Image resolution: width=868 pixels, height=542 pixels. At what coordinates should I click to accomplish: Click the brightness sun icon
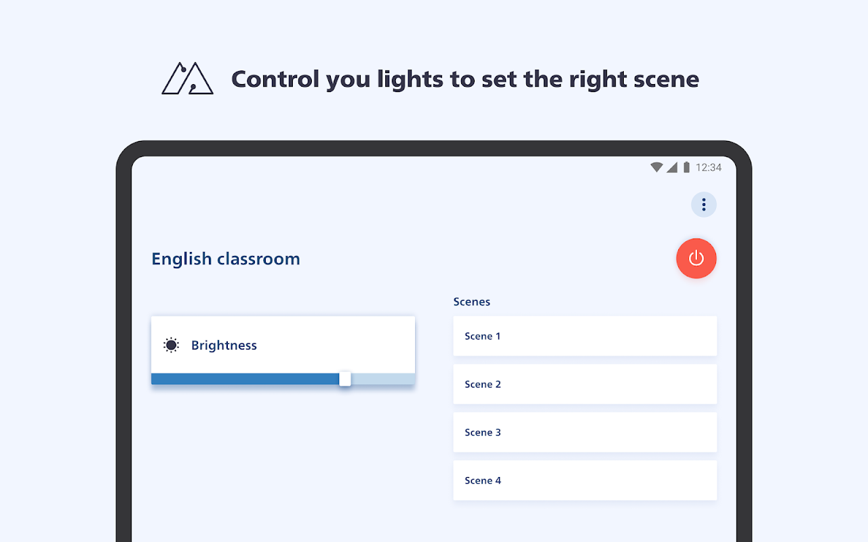point(172,346)
